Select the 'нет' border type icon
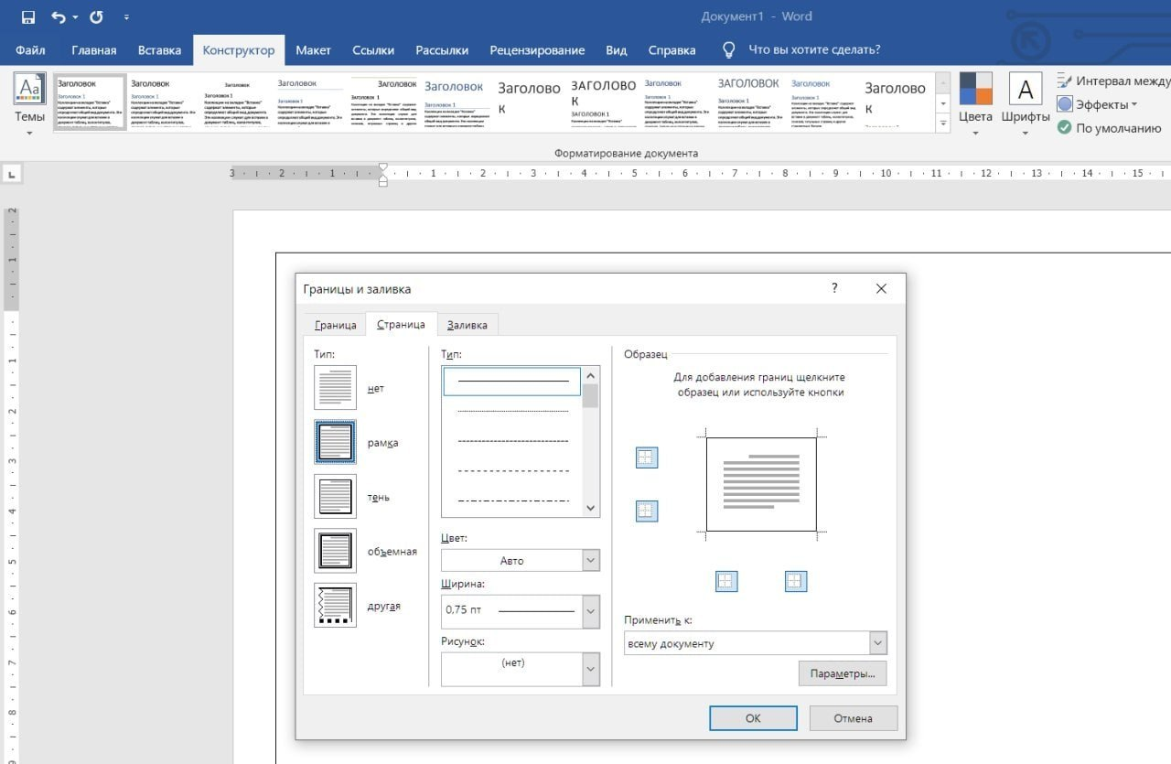 coord(335,388)
